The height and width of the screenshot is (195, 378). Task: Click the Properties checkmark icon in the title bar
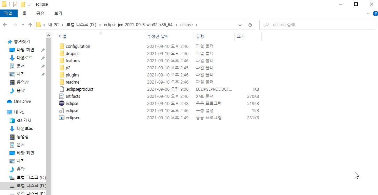[x=15, y=4]
